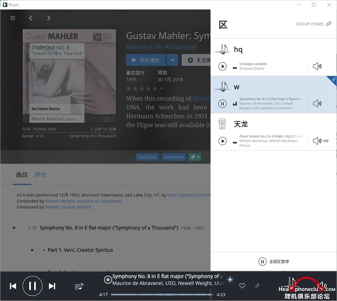Click the added date 30 1月 2018
337x301 pixels.
(x=170, y=80)
